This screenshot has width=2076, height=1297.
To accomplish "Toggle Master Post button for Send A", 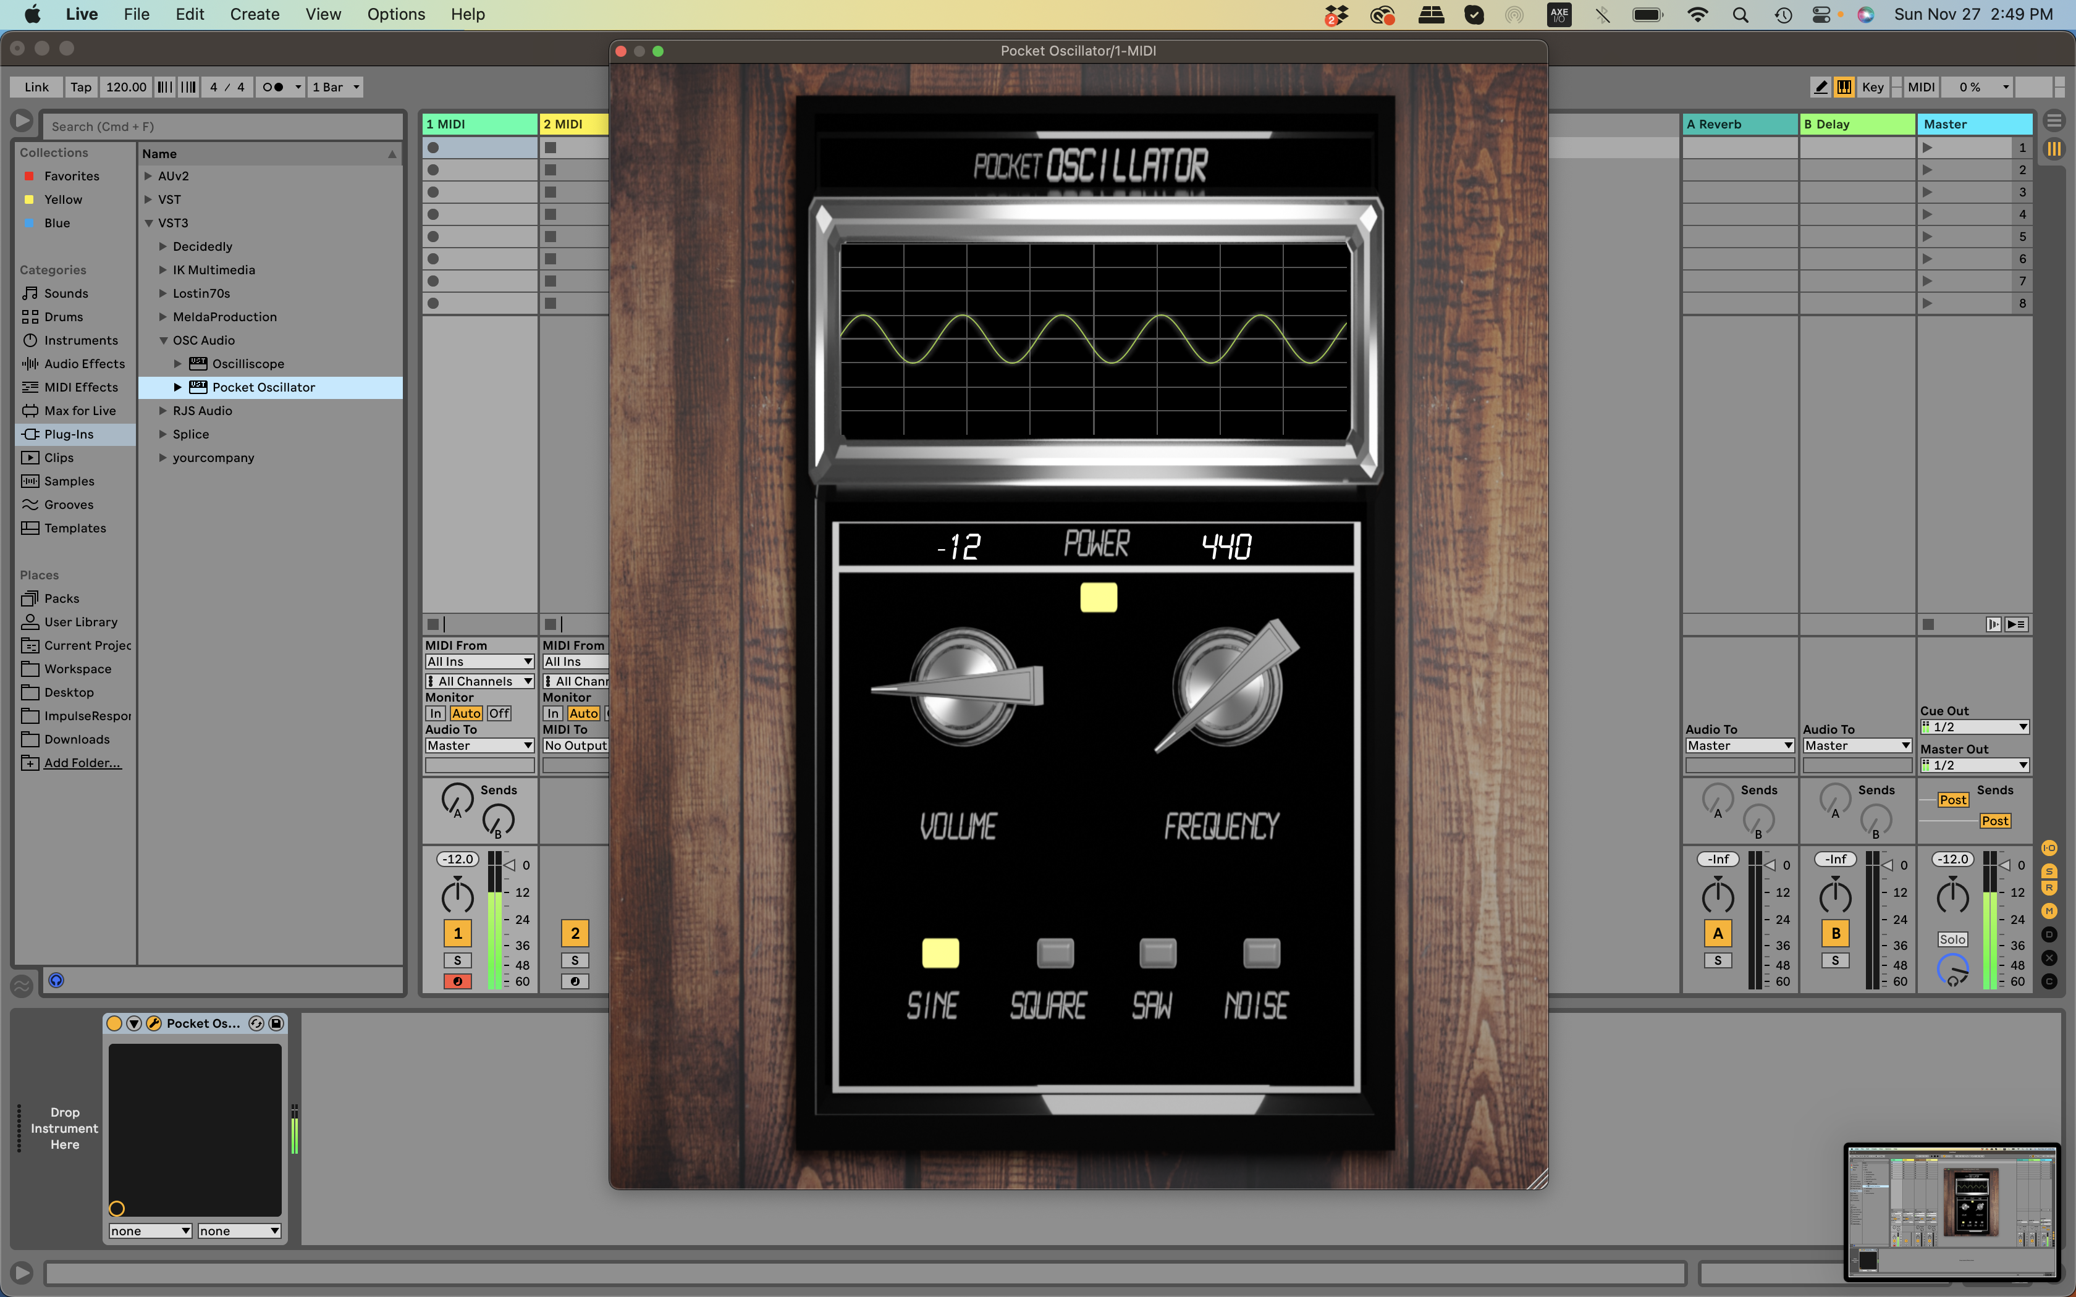I will click(x=1953, y=799).
